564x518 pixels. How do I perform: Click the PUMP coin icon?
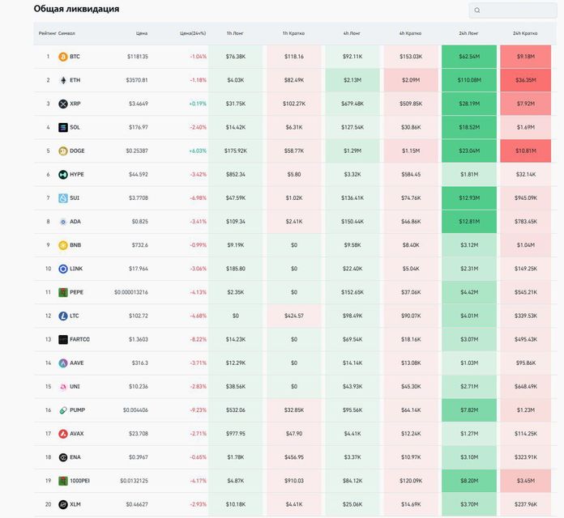pyautogui.click(x=63, y=410)
